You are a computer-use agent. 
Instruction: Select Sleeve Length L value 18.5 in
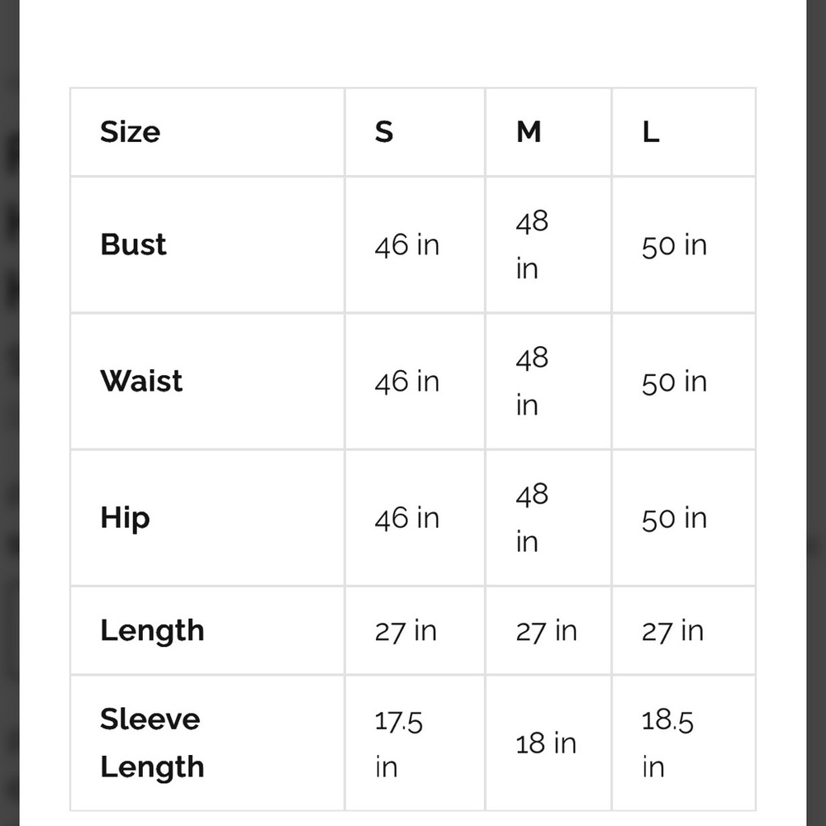pyautogui.click(x=667, y=744)
